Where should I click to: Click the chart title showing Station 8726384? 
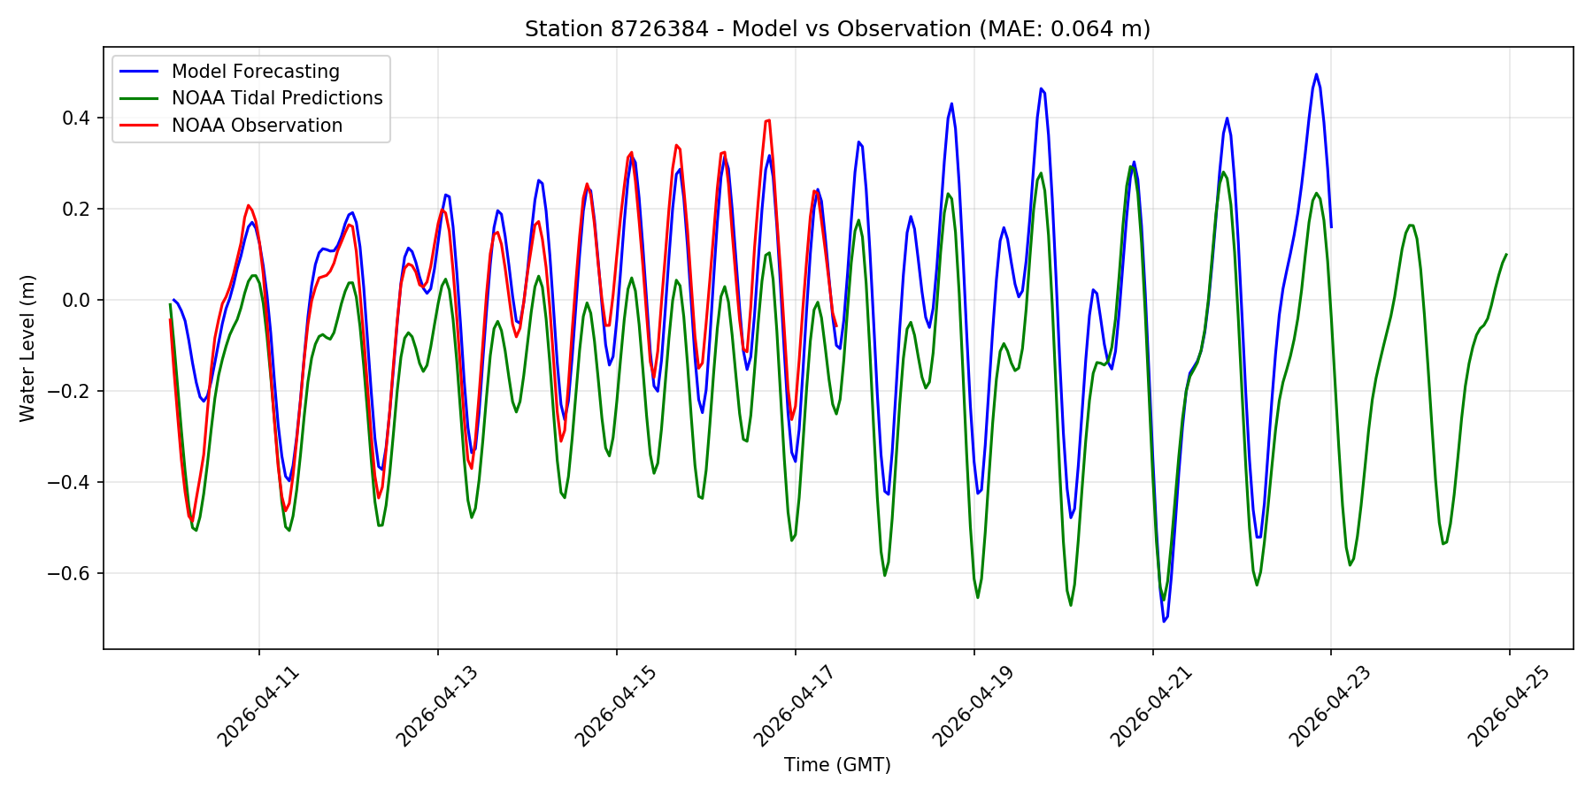[837, 29]
